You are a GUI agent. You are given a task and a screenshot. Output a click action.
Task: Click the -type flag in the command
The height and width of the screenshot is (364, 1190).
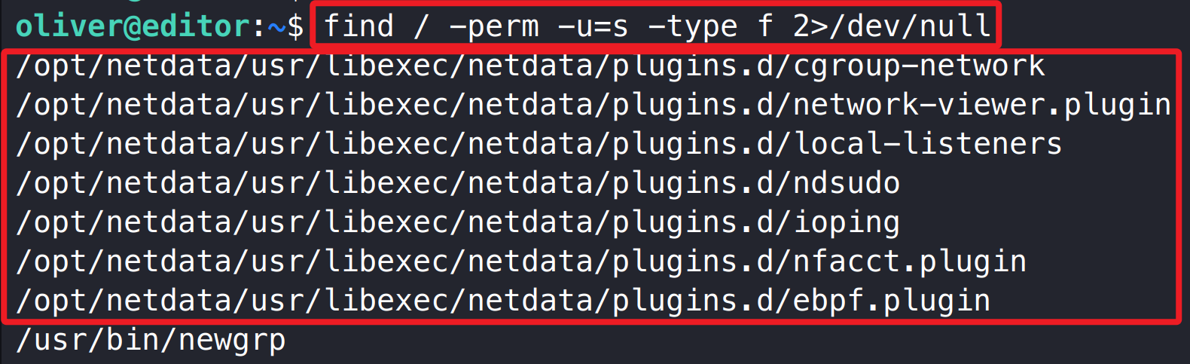pyautogui.click(x=693, y=26)
